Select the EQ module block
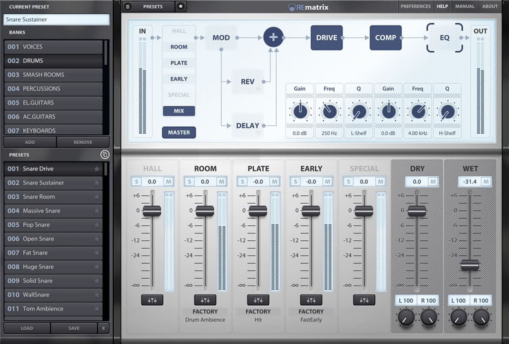 point(445,38)
